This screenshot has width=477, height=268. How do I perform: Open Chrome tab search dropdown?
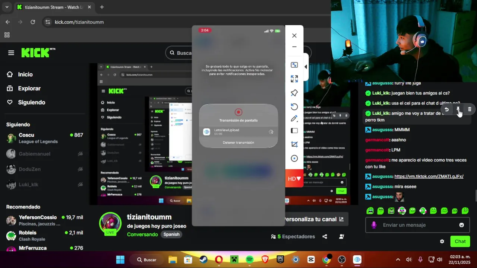[7, 7]
